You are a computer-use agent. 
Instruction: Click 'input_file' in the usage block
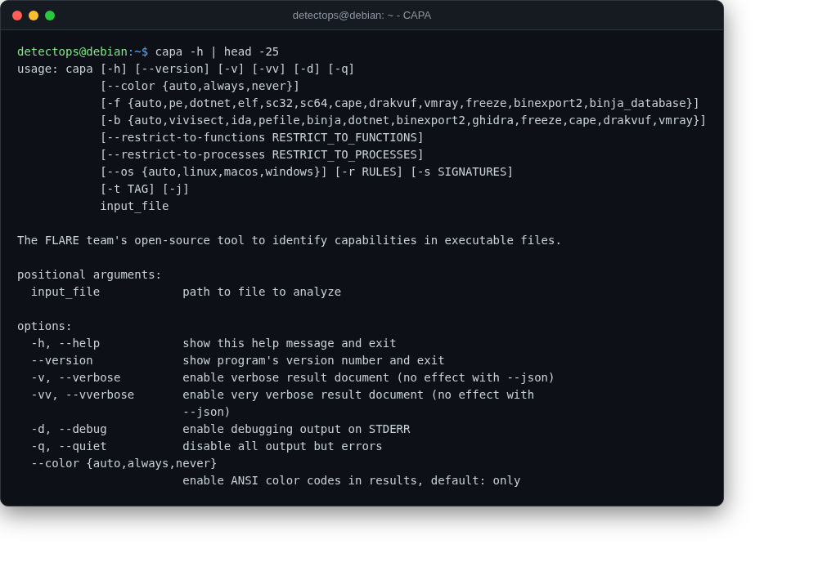point(135,207)
